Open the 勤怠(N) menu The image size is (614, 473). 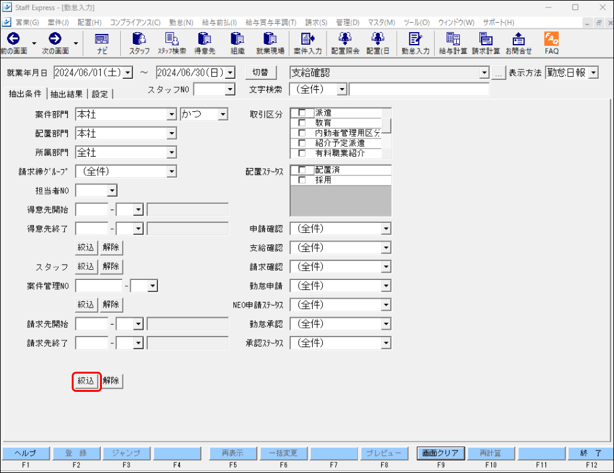pos(181,23)
